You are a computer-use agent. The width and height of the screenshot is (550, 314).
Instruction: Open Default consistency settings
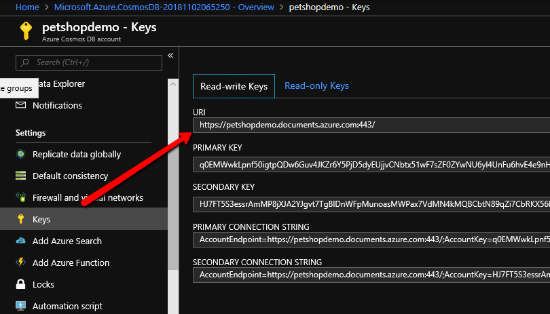70,176
